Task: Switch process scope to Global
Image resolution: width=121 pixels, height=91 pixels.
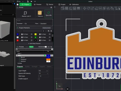Action: (27, 47)
